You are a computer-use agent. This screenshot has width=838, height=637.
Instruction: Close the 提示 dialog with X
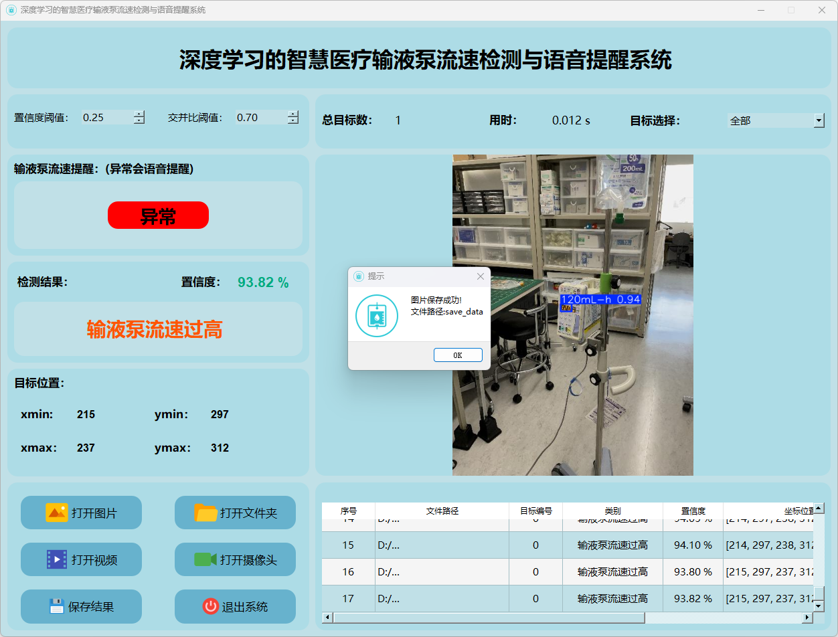click(480, 276)
